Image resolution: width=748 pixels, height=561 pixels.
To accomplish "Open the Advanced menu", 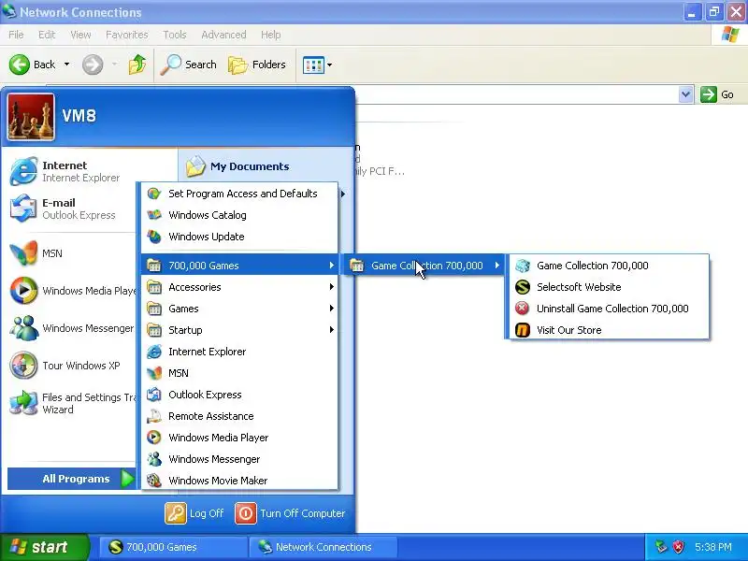I will [223, 35].
